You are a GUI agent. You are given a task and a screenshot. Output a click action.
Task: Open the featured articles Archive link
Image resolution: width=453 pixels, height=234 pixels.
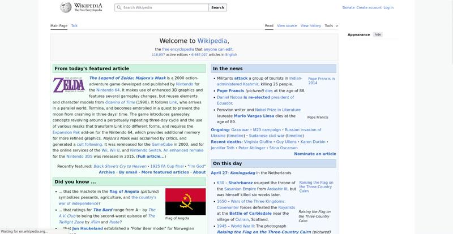pyautogui.click(x=107, y=172)
